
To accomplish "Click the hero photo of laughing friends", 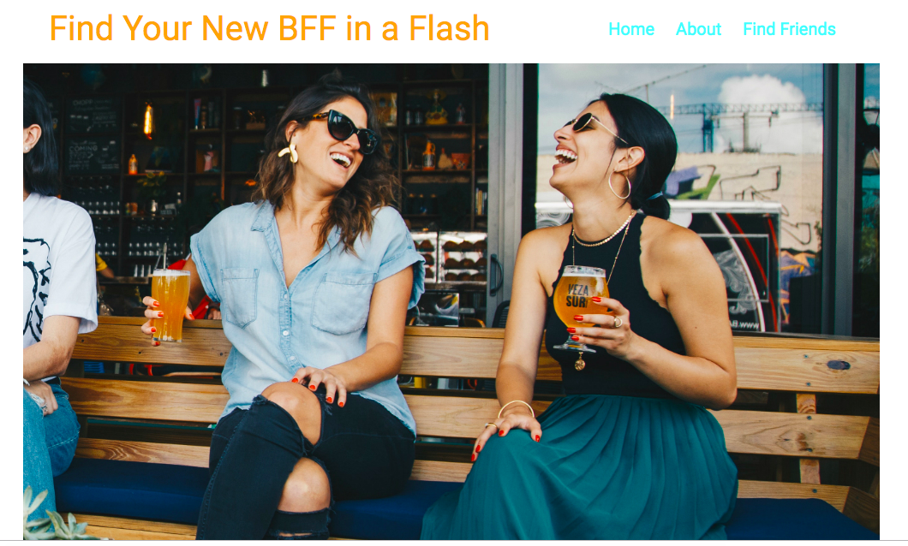I will coord(451,301).
